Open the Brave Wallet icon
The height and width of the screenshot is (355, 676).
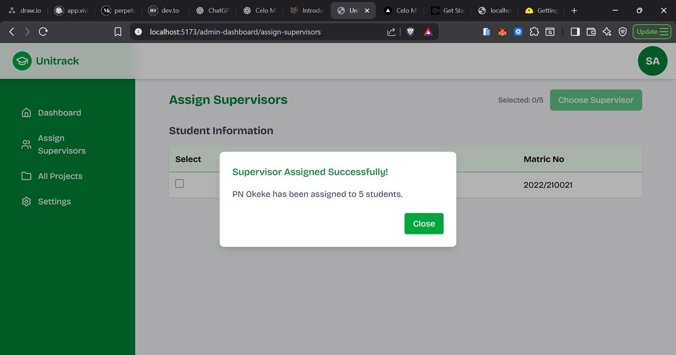click(591, 32)
